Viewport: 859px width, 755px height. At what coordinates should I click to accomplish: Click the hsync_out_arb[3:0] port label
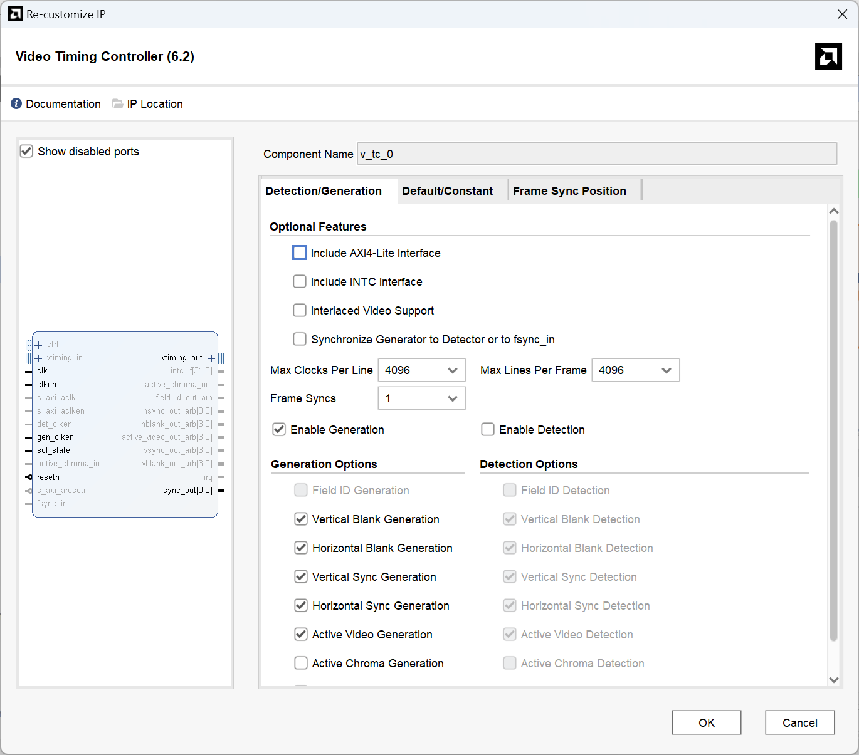[x=177, y=411]
